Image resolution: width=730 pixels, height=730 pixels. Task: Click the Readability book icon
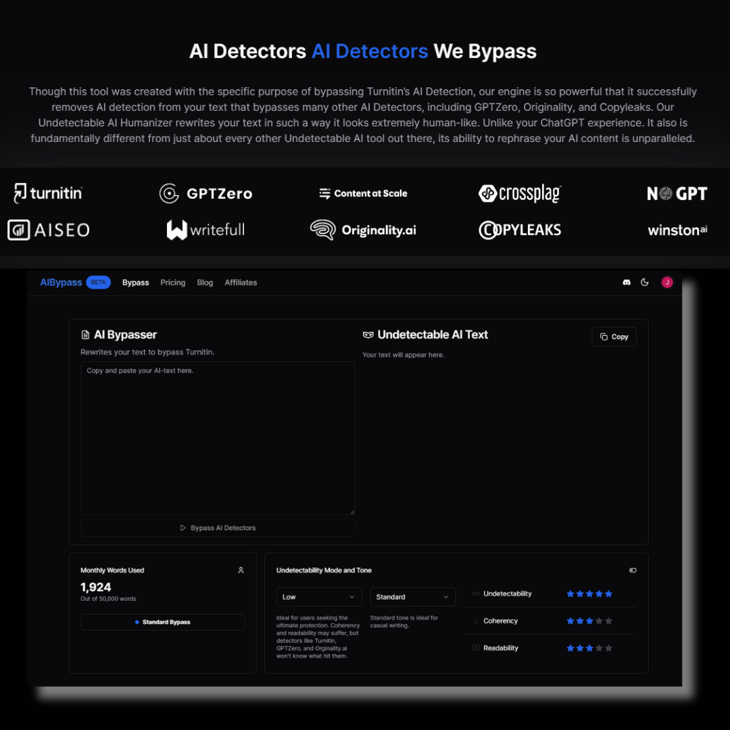coord(476,648)
